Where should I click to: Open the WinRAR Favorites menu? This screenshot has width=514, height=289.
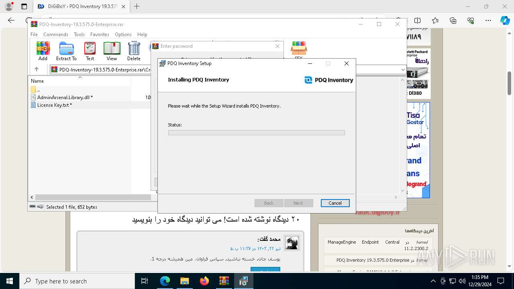click(100, 35)
